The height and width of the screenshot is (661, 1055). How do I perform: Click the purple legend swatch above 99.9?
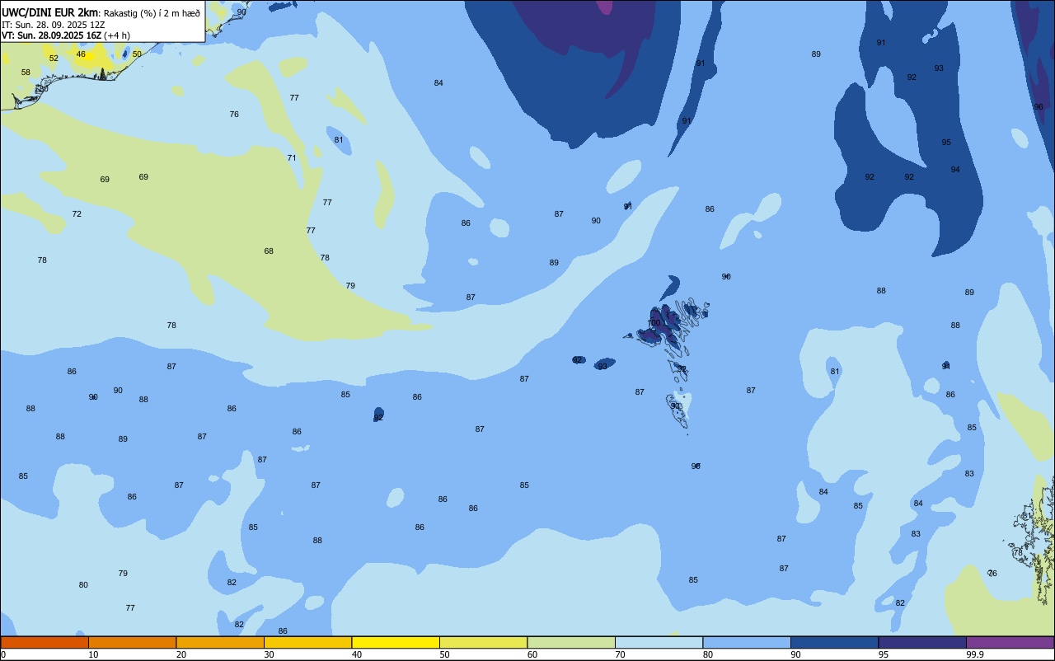(x=1010, y=642)
